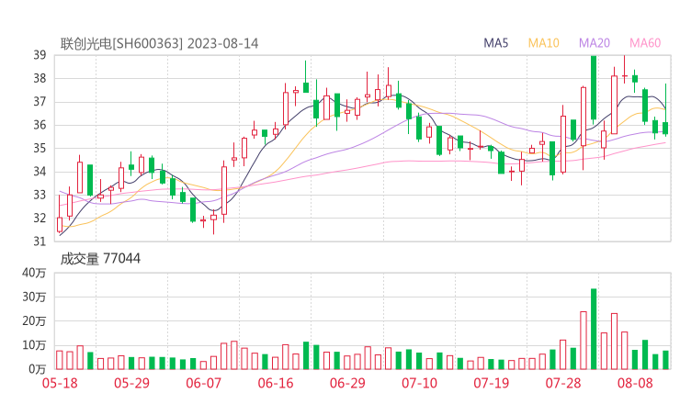Click price axis value 39
This screenshot has width=680, height=404.
pyautogui.click(x=40, y=55)
